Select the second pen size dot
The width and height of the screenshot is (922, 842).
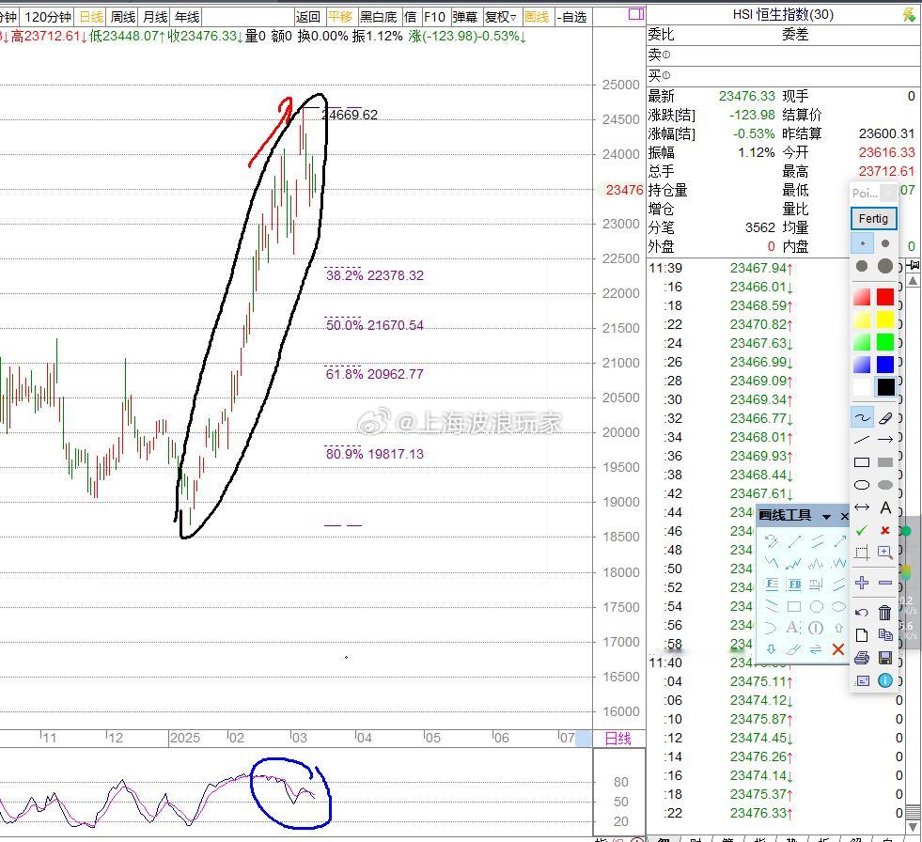[885, 242]
